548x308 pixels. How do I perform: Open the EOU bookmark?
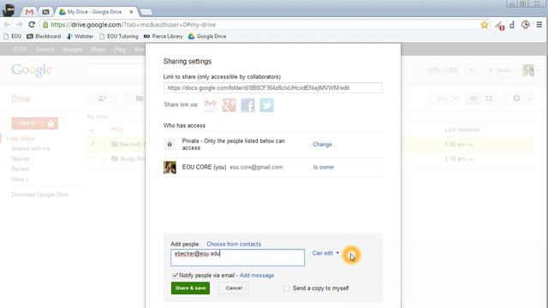[x=12, y=36]
